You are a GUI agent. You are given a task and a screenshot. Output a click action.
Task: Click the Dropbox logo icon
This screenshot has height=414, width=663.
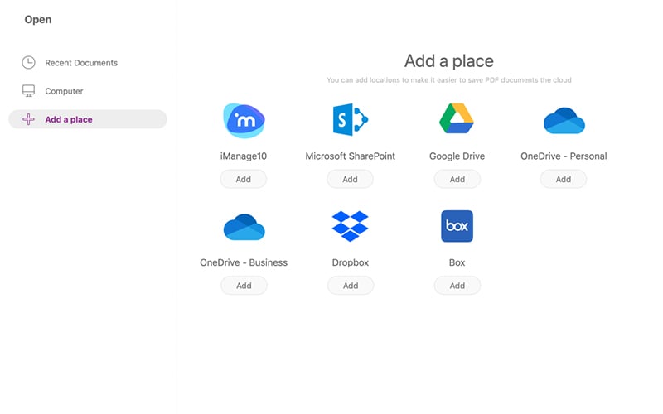tap(350, 226)
